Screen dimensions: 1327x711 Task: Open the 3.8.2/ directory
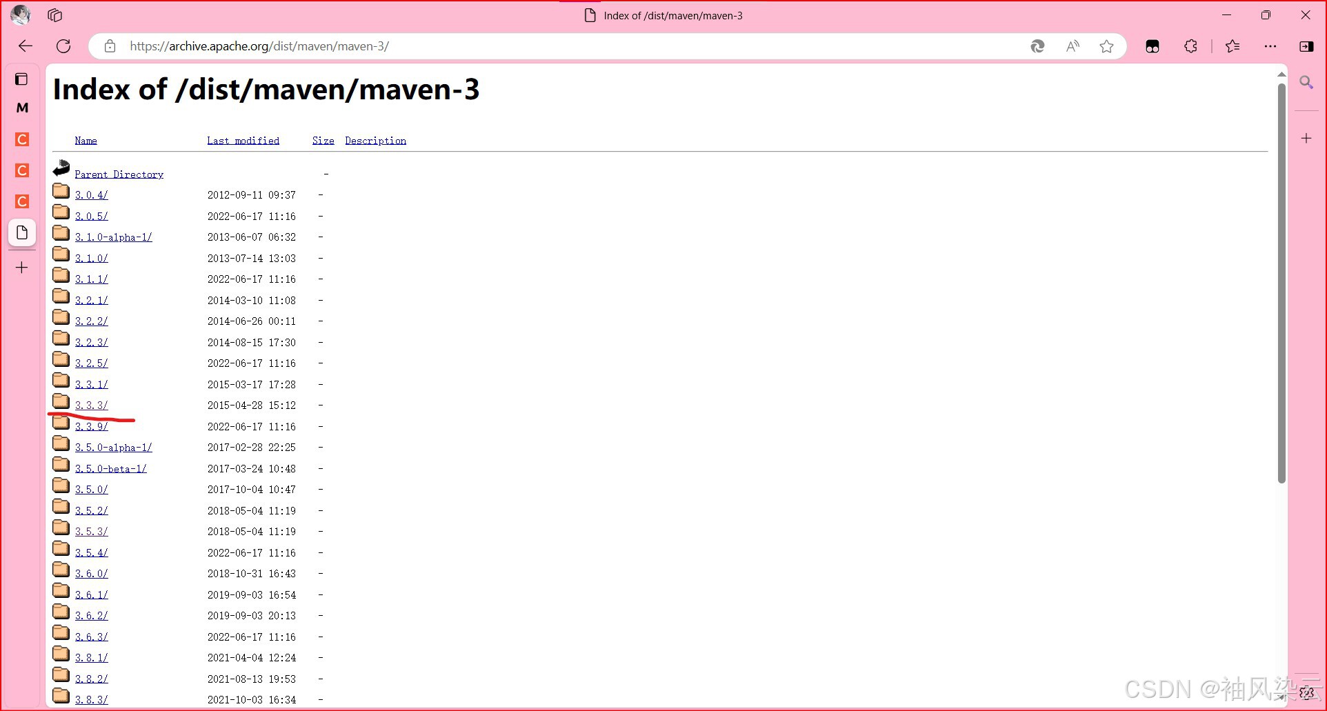(x=92, y=679)
